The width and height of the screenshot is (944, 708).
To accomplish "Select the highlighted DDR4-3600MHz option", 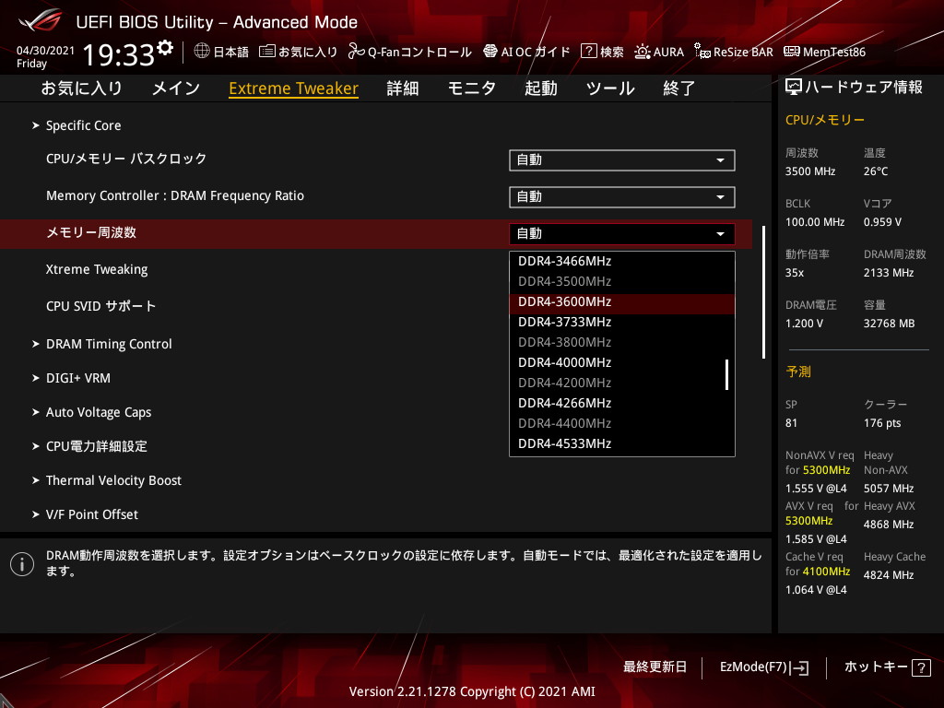I will [622, 302].
